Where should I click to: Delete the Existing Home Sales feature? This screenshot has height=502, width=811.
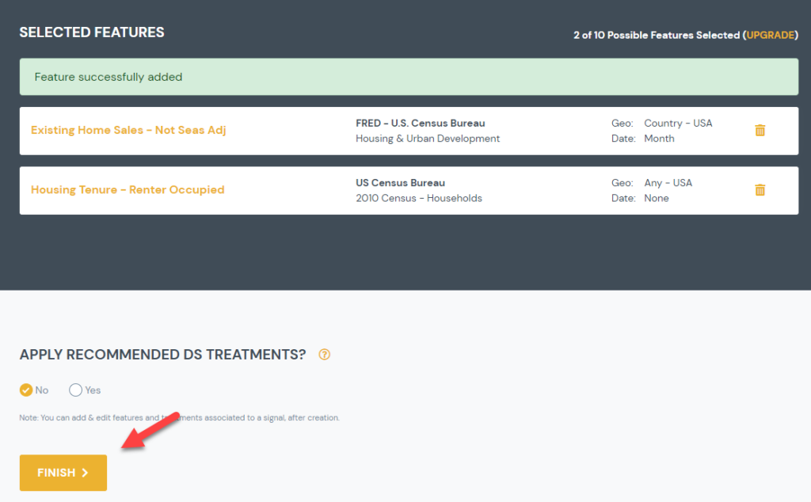point(760,131)
